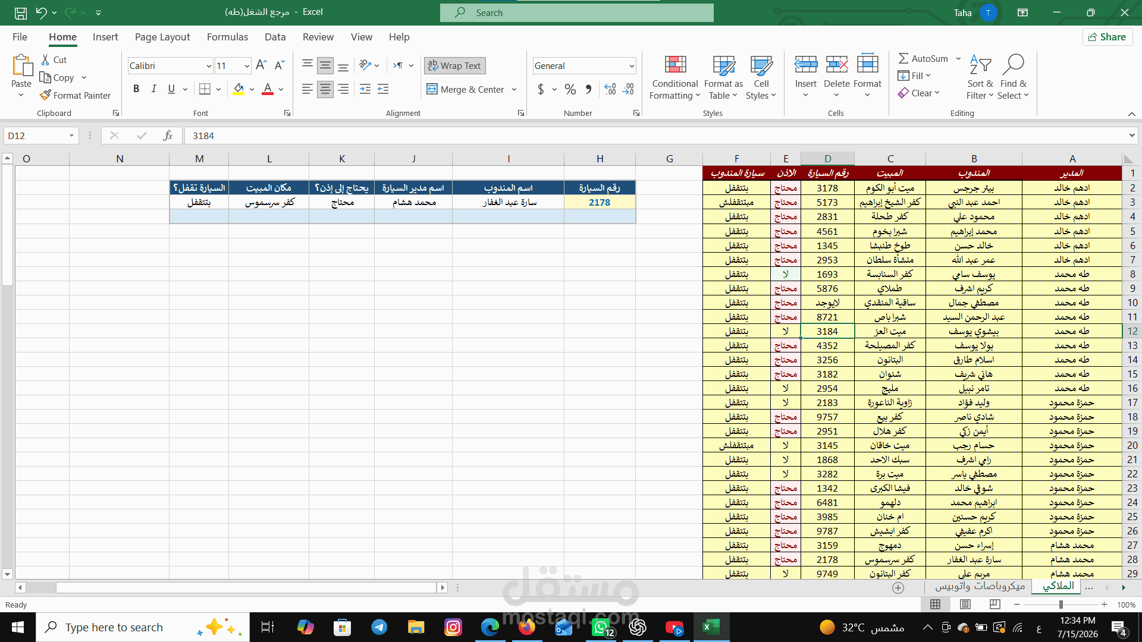Switch to Page Layout tab
The height and width of the screenshot is (642, 1142).
coord(162,37)
